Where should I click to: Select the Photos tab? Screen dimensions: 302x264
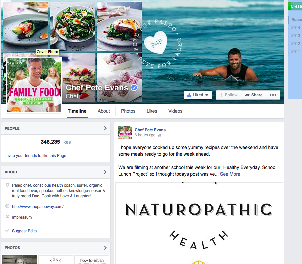[128, 111]
